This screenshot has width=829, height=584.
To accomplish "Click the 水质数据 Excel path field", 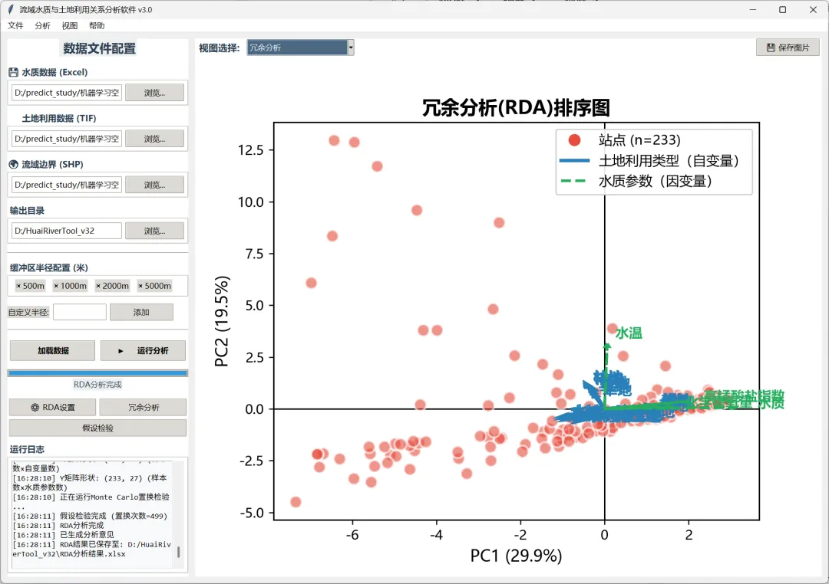I will coord(67,93).
